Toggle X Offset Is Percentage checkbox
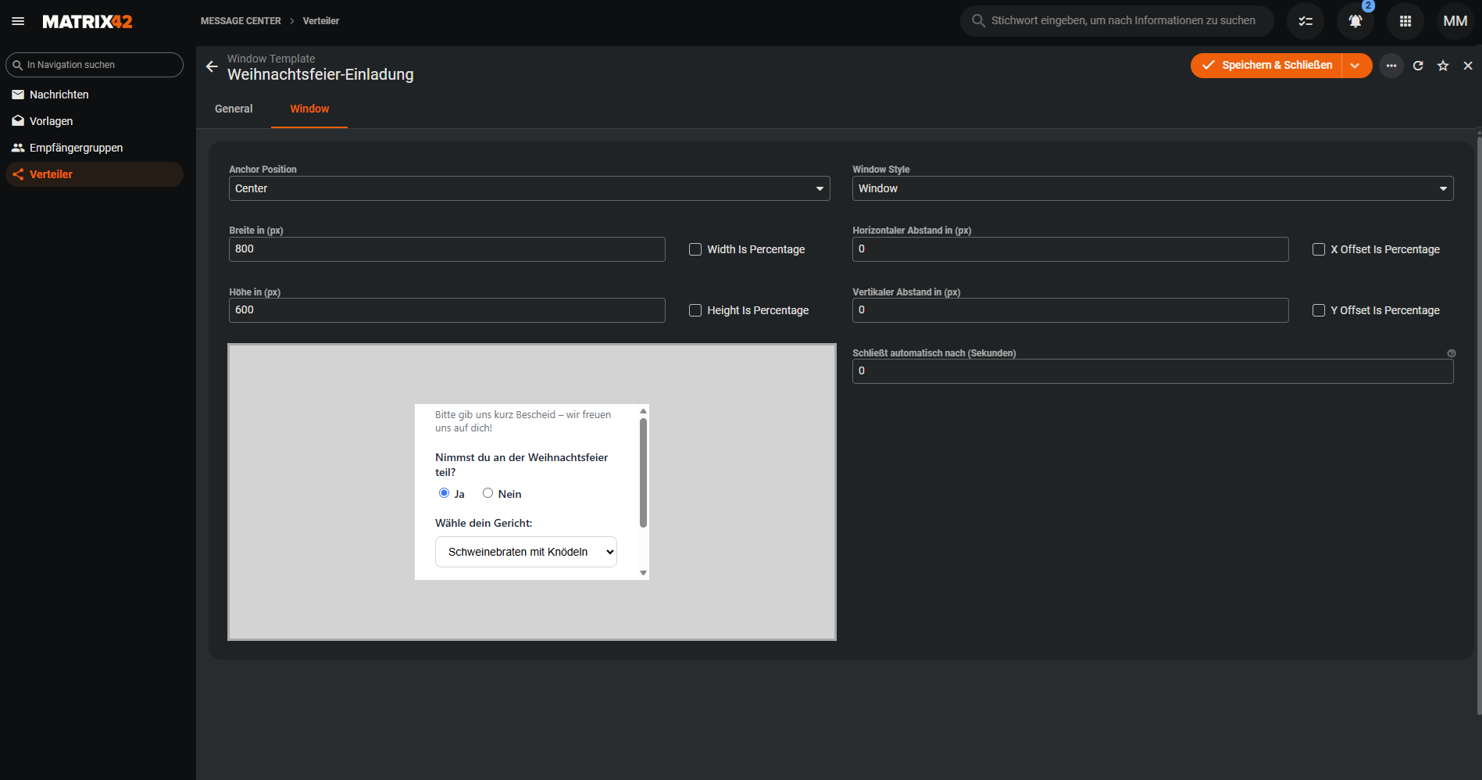This screenshot has width=1482, height=780. [1319, 249]
